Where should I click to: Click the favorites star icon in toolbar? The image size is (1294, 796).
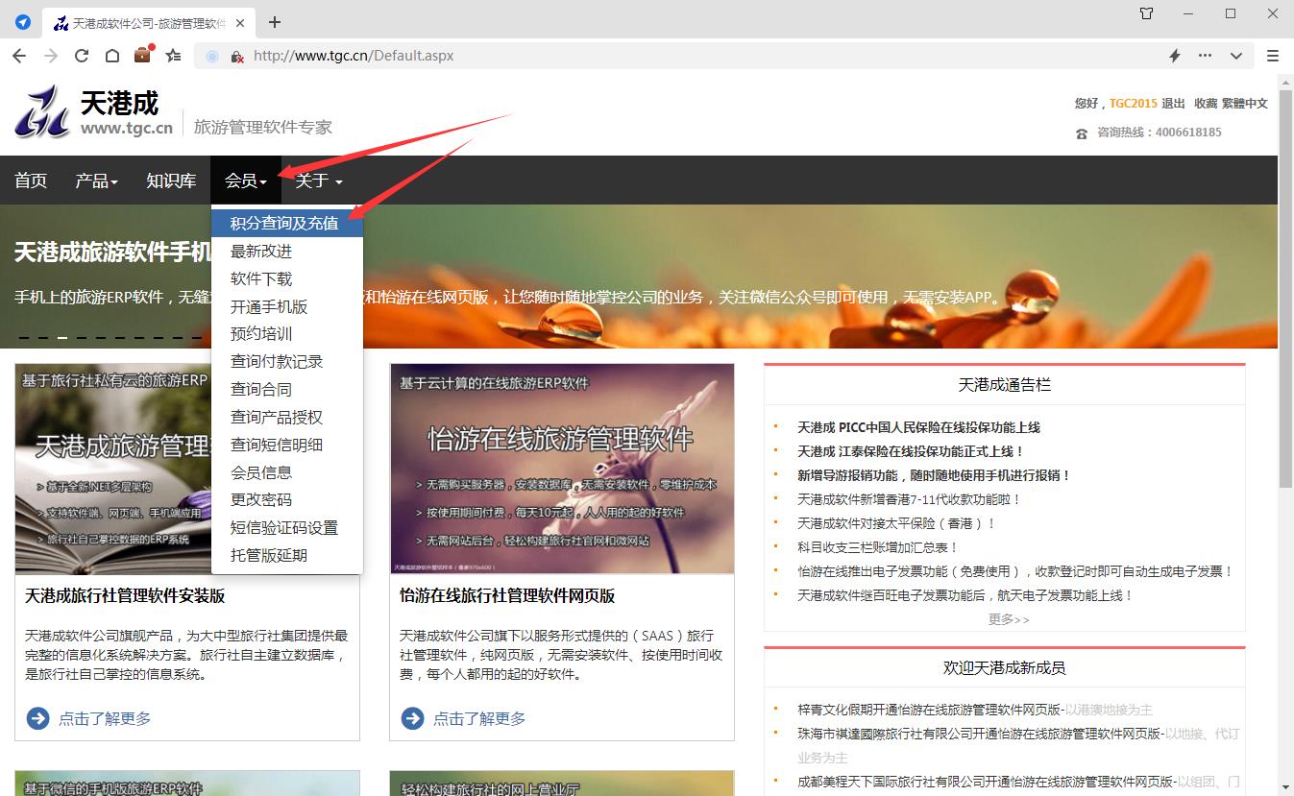(x=173, y=56)
